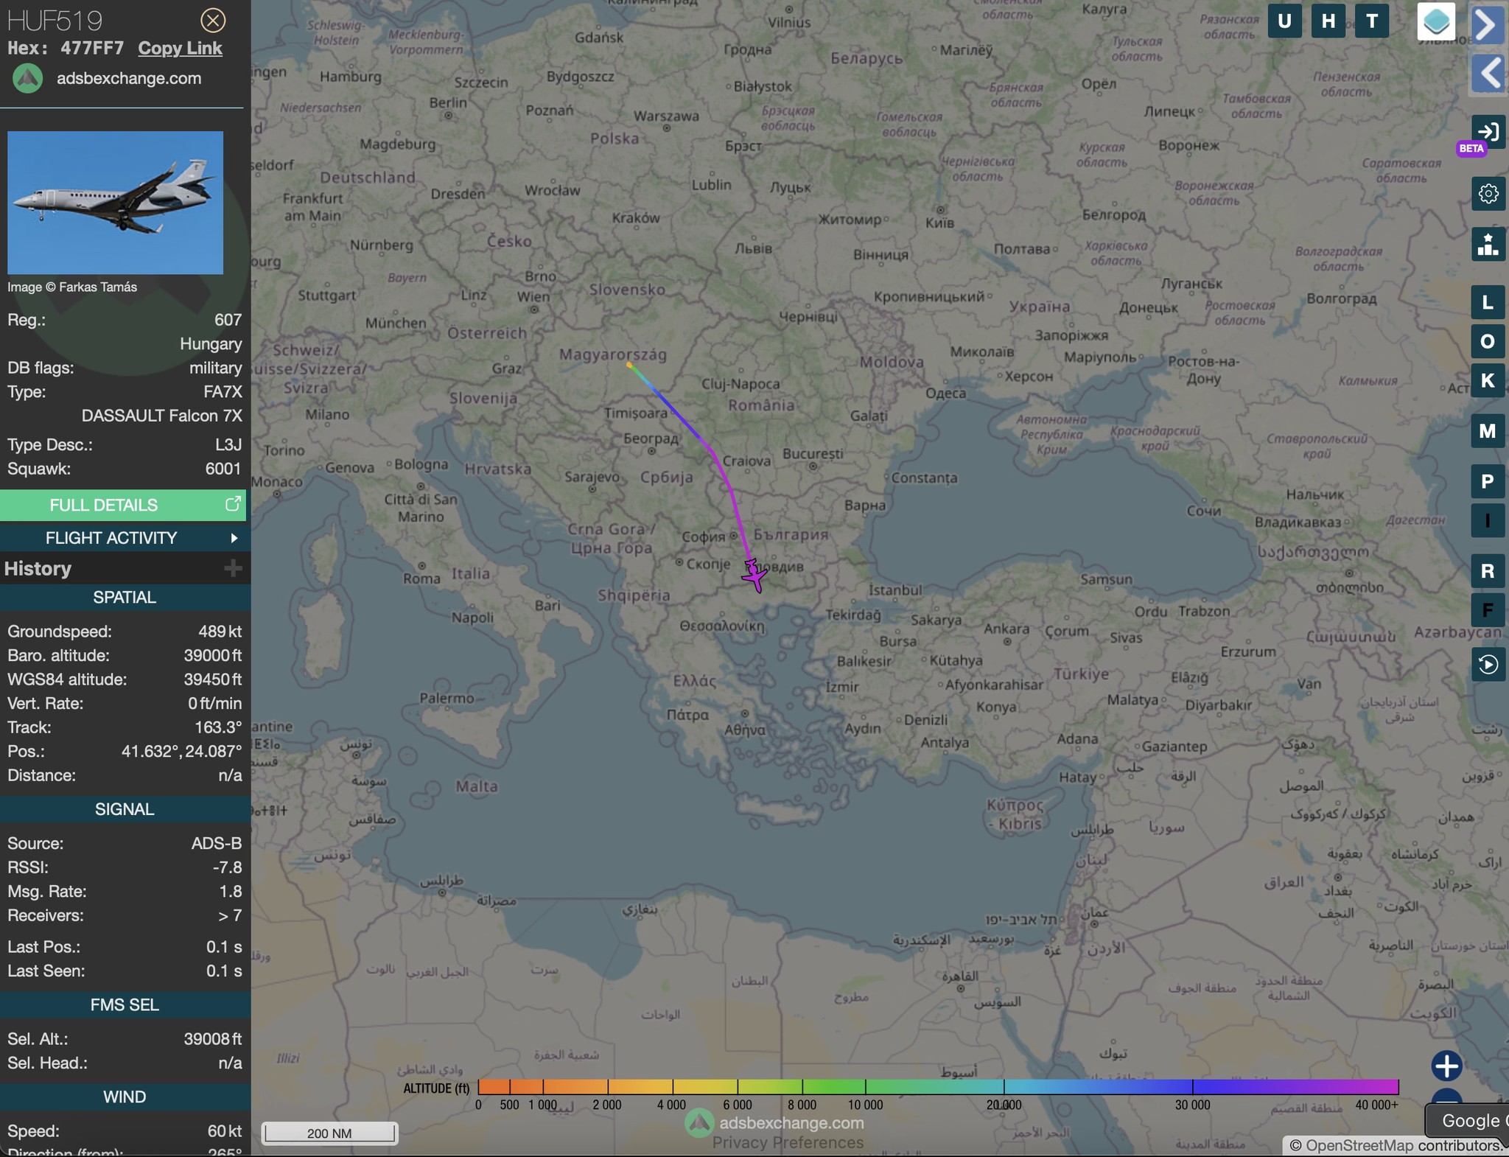Click the Copy Link link

[x=180, y=49]
